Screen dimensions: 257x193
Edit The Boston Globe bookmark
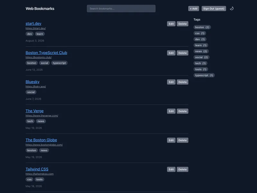(x=171, y=140)
